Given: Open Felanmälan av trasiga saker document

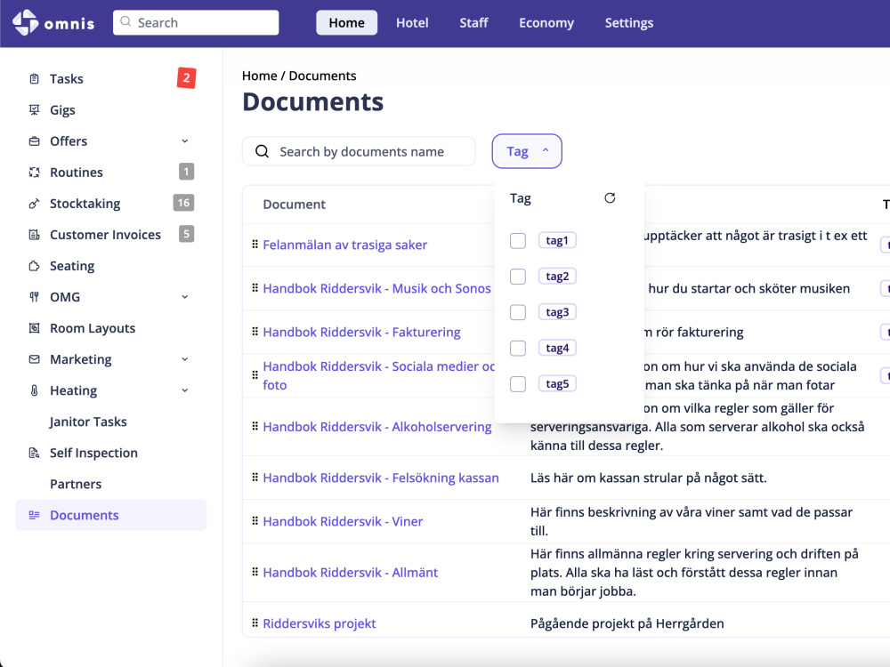Looking at the screenshot, I should (x=345, y=245).
